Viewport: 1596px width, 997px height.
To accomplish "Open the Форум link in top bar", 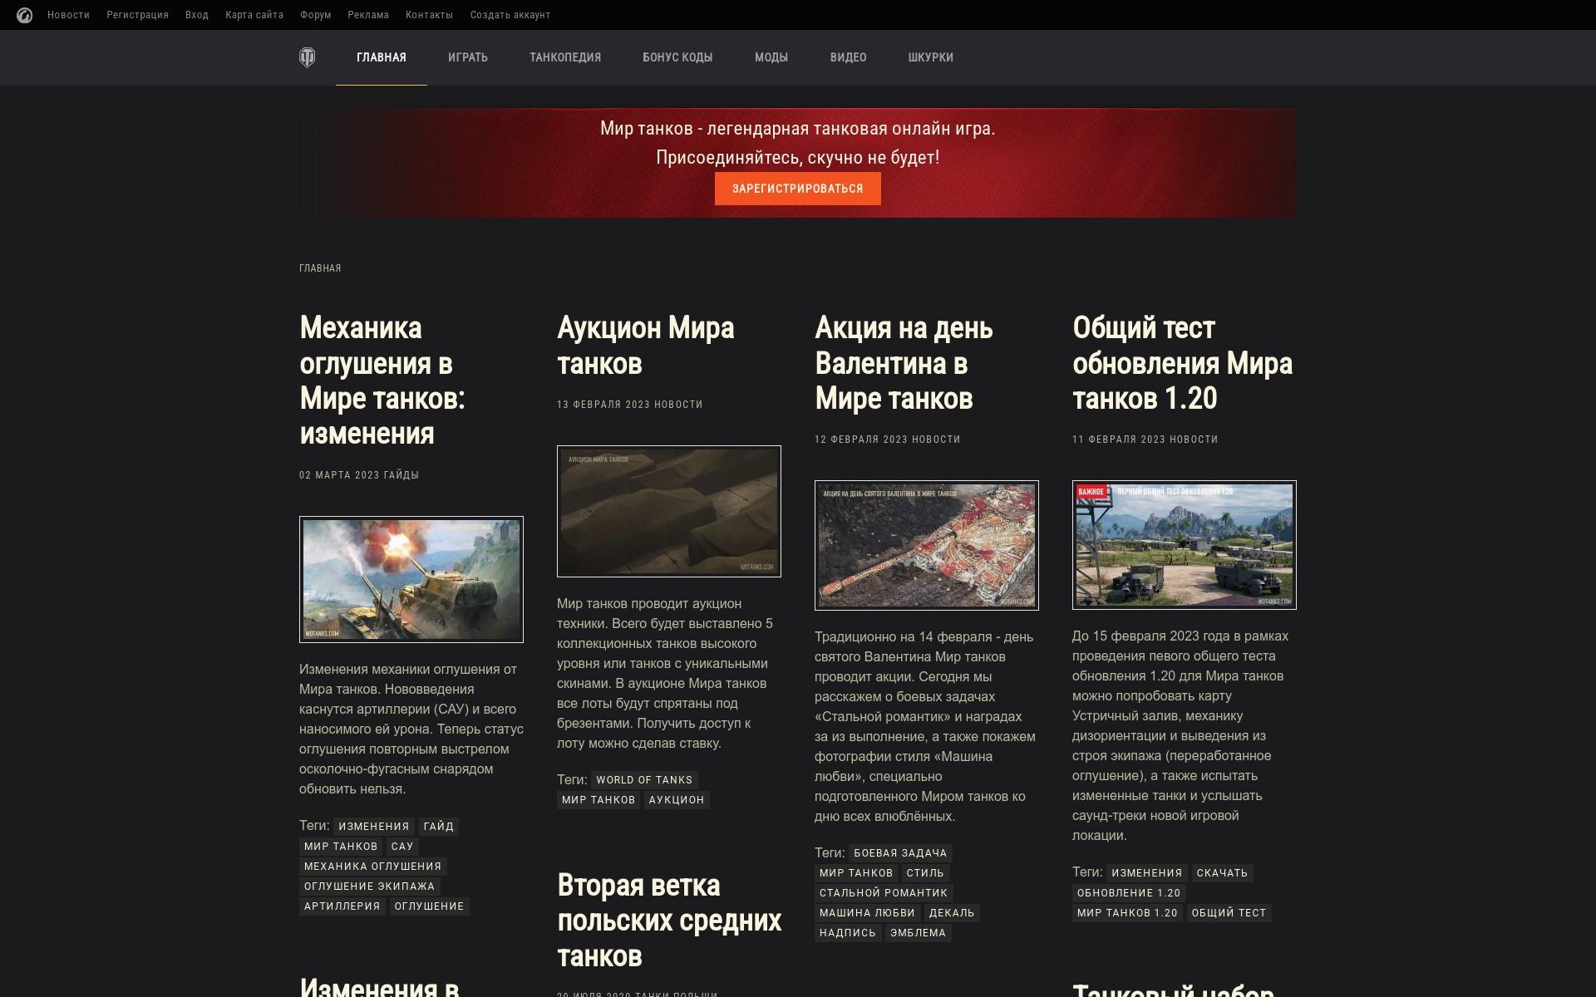I will [315, 15].
